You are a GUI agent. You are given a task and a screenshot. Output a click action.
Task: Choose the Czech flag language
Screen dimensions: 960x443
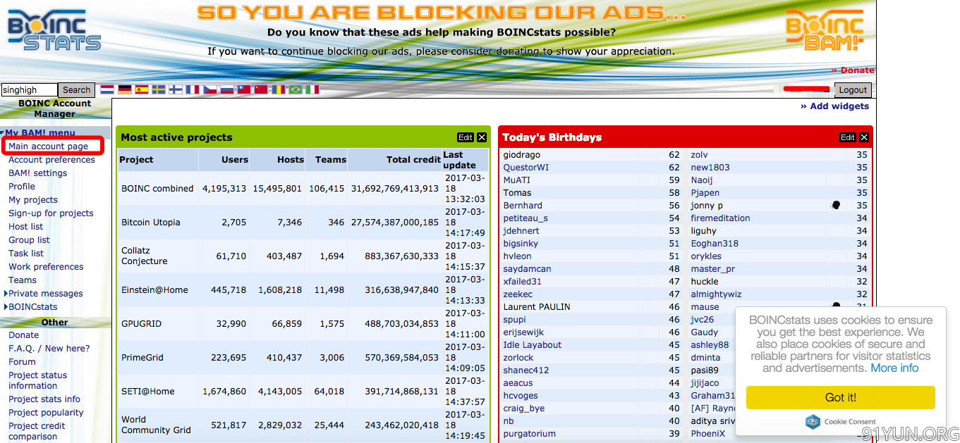(209, 89)
